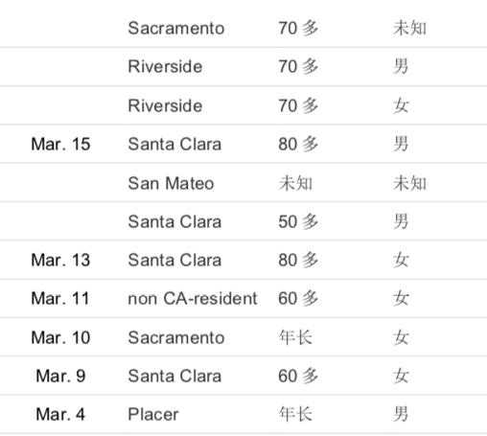487x436 pixels.
Task: Select the Mar. 15 date cell
Action: (60, 144)
